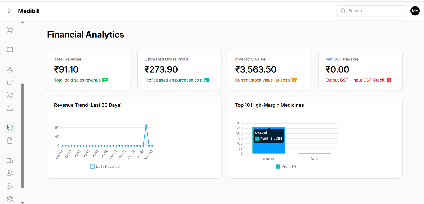The height and width of the screenshot is (204, 424).
Task: Toggle the Profit (₹) legend item
Action: click(286, 167)
